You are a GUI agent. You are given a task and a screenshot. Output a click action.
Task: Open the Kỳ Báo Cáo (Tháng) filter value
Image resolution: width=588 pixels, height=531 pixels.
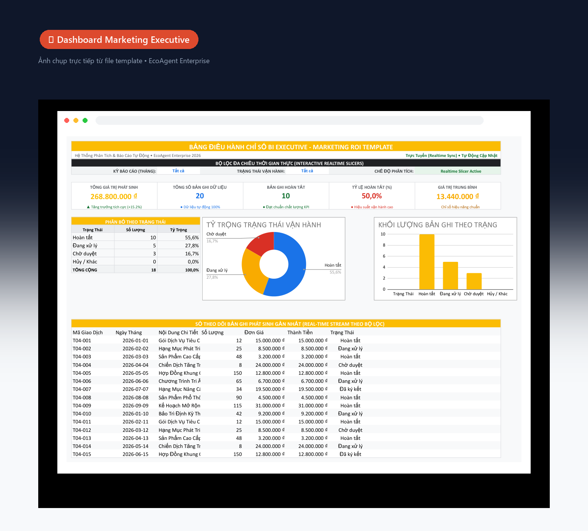coord(178,171)
